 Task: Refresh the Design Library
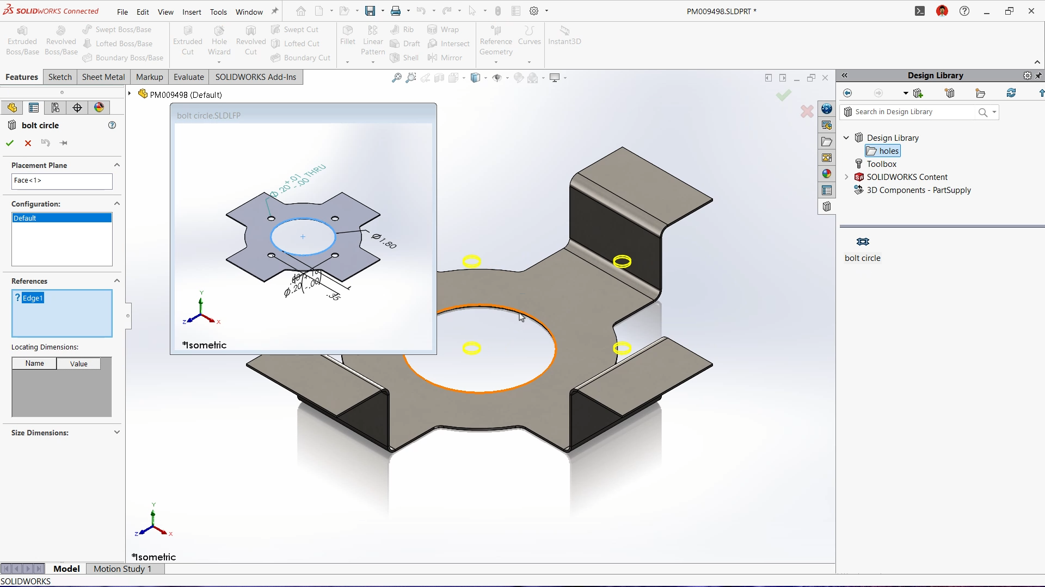pos(1011,93)
